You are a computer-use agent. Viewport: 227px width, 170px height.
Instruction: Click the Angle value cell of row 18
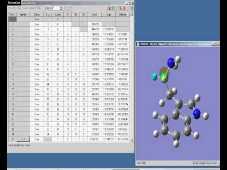coord(108,104)
